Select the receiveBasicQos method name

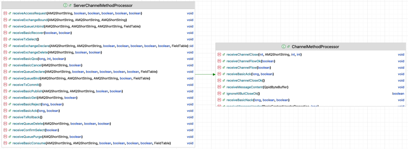coord(25,59)
